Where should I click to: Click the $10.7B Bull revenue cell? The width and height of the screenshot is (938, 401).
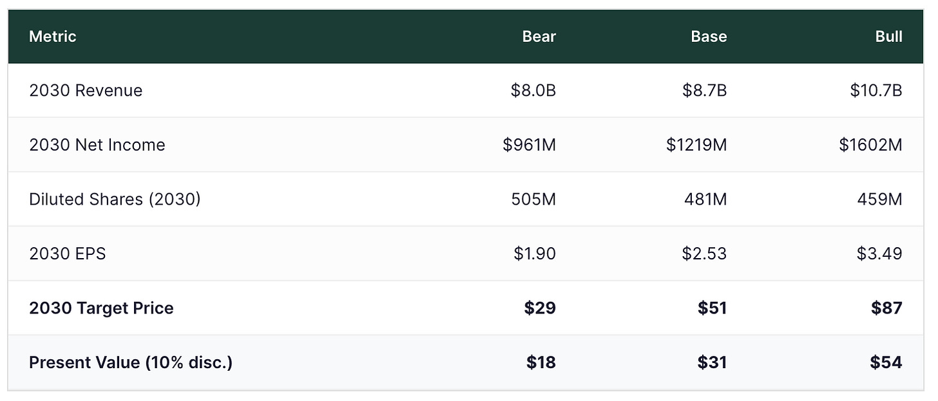coord(876,90)
